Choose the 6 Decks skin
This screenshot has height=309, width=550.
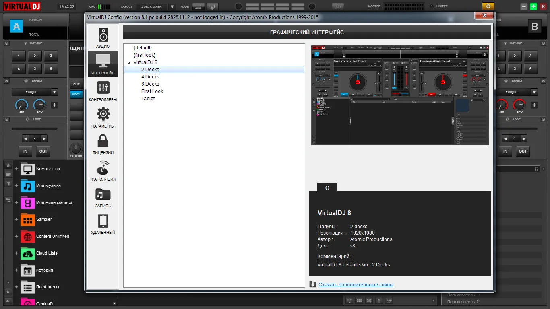[x=150, y=84]
